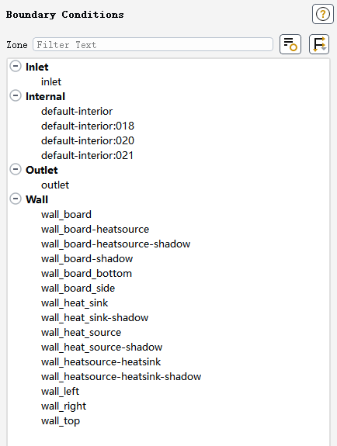
Task: Collapse the Wall group
Action: click(x=16, y=199)
